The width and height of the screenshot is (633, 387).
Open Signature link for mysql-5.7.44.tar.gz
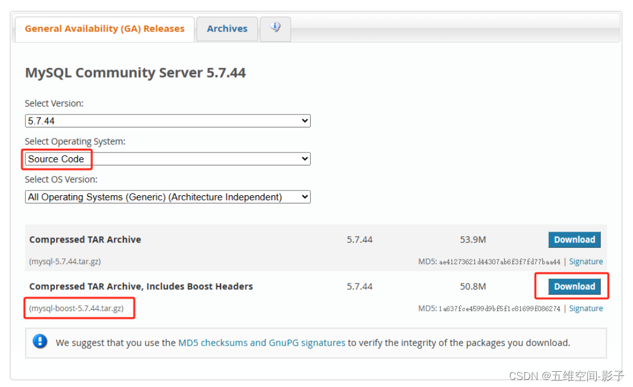tap(586, 261)
